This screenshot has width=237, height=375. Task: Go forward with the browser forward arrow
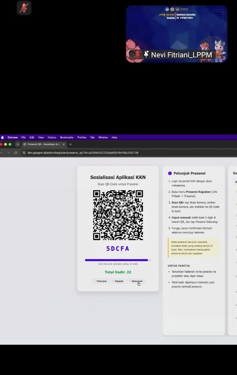[x=9, y=153]
